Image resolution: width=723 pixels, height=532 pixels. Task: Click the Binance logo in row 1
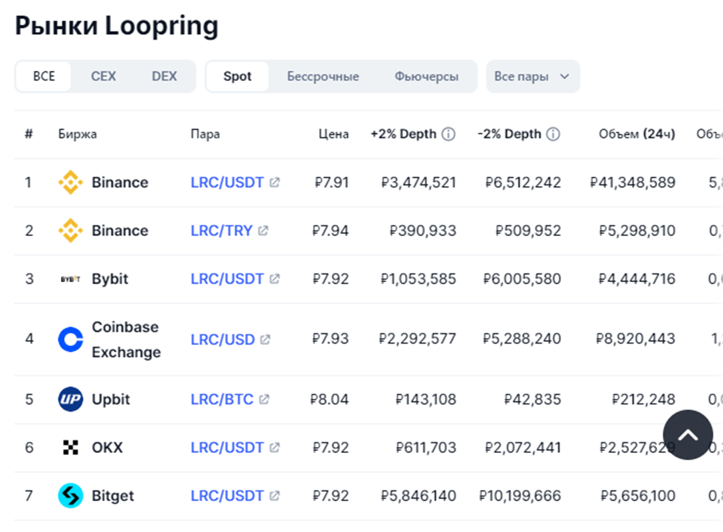pos(70,182)
